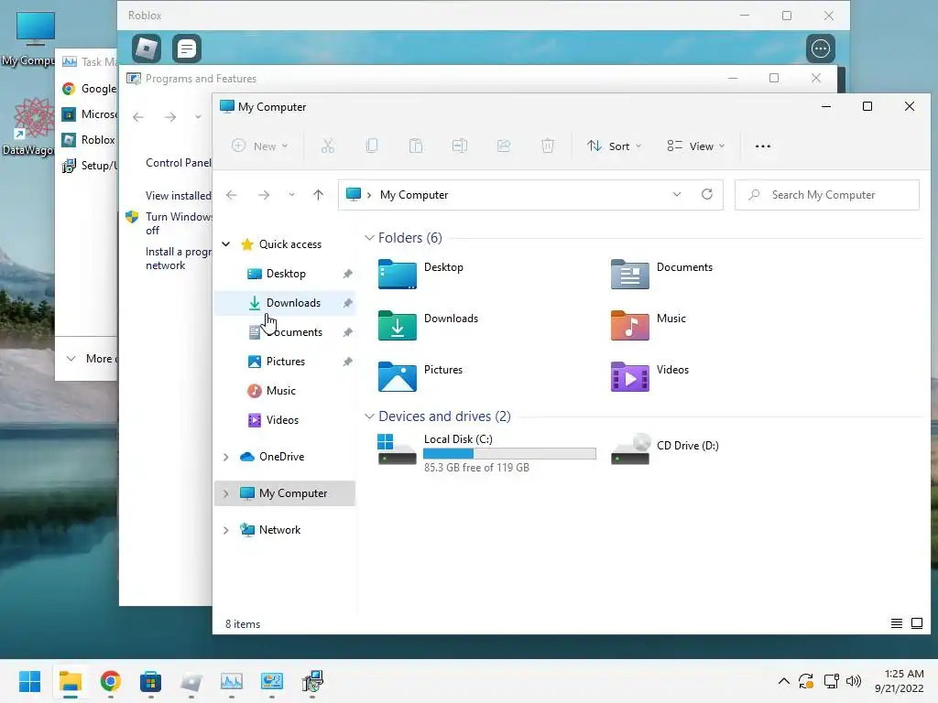Click More details expander in Task Manager
This screenshot has height=703, width=938.
coord(90,359)
